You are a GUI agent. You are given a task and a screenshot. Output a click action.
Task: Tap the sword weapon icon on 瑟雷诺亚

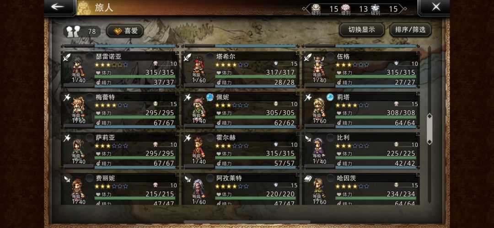point(67,58)
